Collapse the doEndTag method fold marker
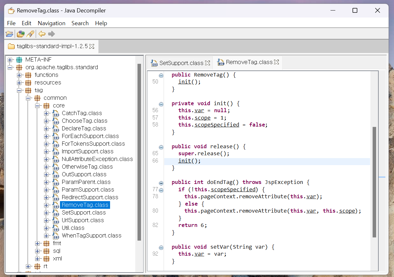The width and height of the screenshot is (394, 277). 161,182
